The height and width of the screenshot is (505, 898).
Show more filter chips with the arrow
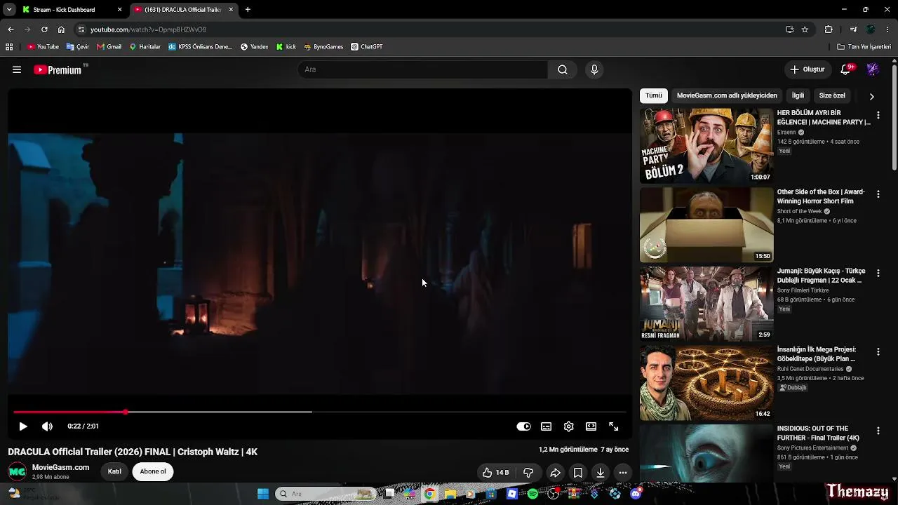(871, 96)
